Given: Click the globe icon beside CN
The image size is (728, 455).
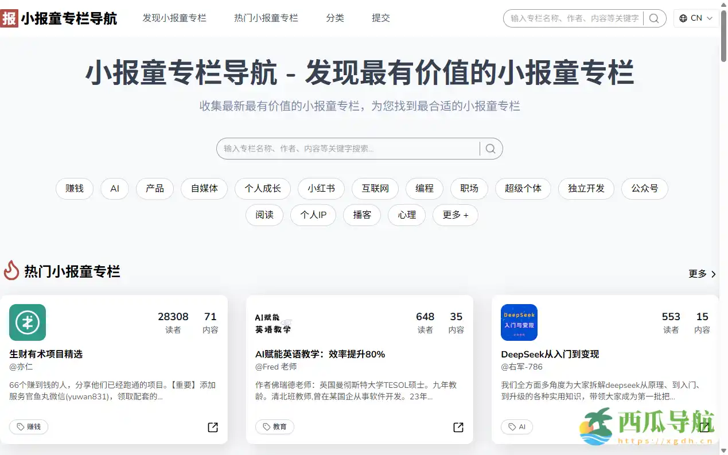Looking at the screenshot, I should coord(683,18).
